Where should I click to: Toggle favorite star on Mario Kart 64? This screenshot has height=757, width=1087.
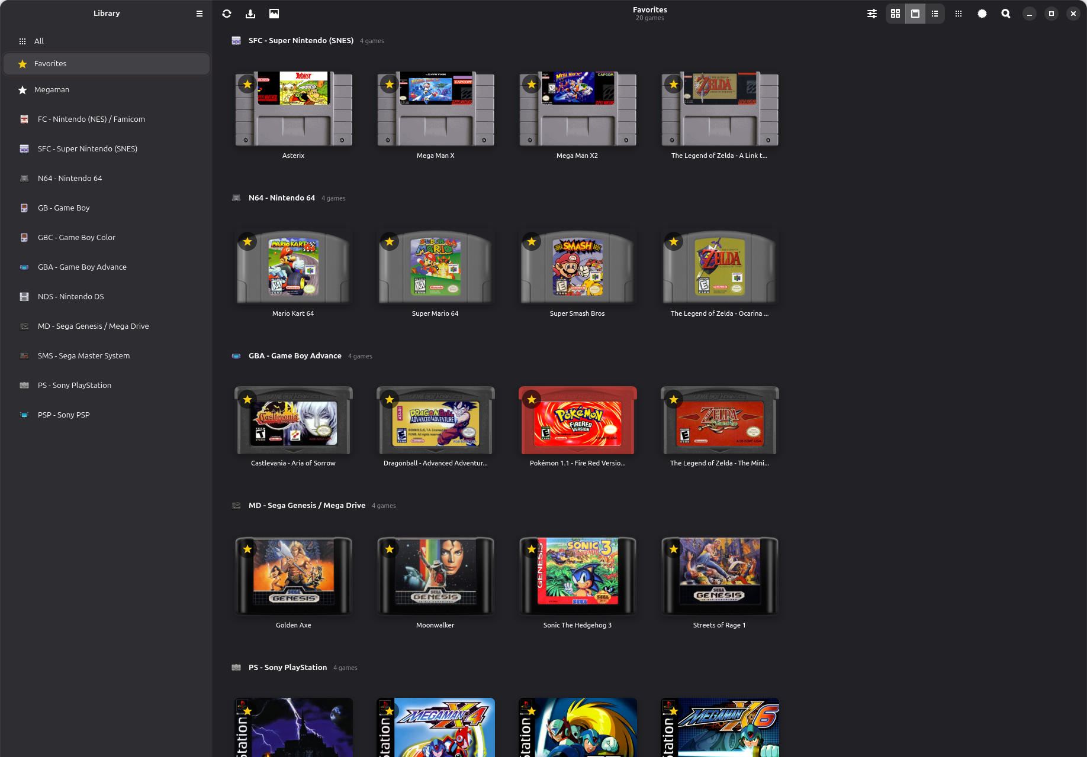pos(247,241)
